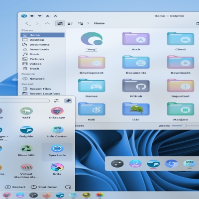This screenshot has height=199, width=199.
Task: Switch Dolphin to compact view mode
Action: point(70,23)
